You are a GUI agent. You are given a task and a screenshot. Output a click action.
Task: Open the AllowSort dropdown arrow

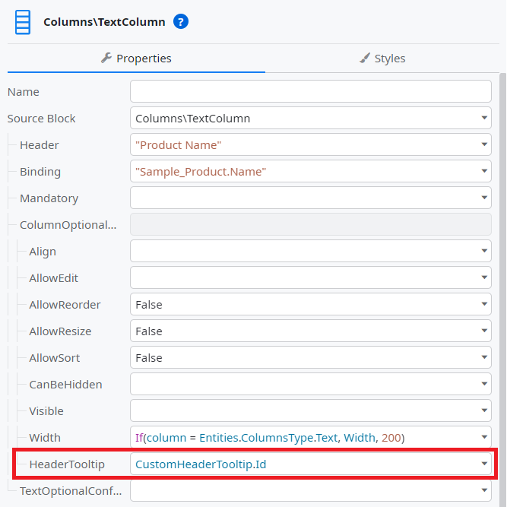pos(484,357)
